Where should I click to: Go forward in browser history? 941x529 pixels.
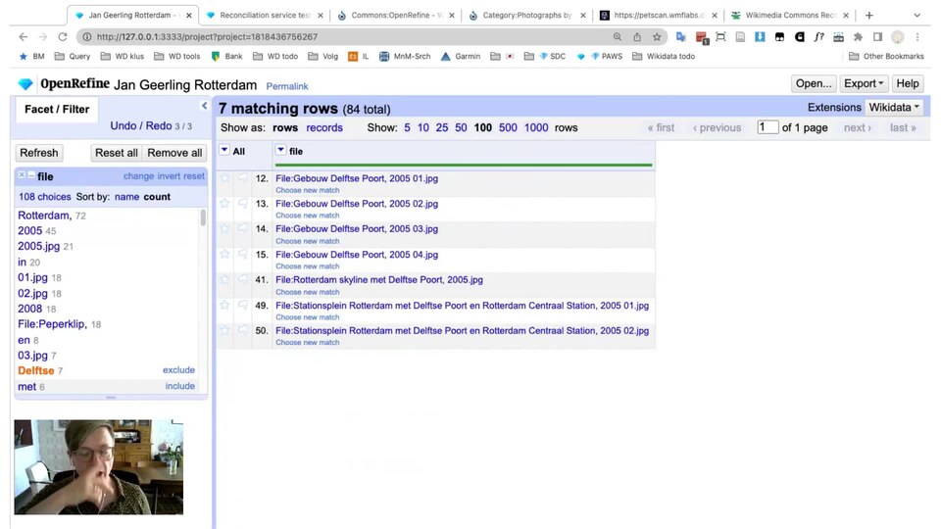pos(42,37)
